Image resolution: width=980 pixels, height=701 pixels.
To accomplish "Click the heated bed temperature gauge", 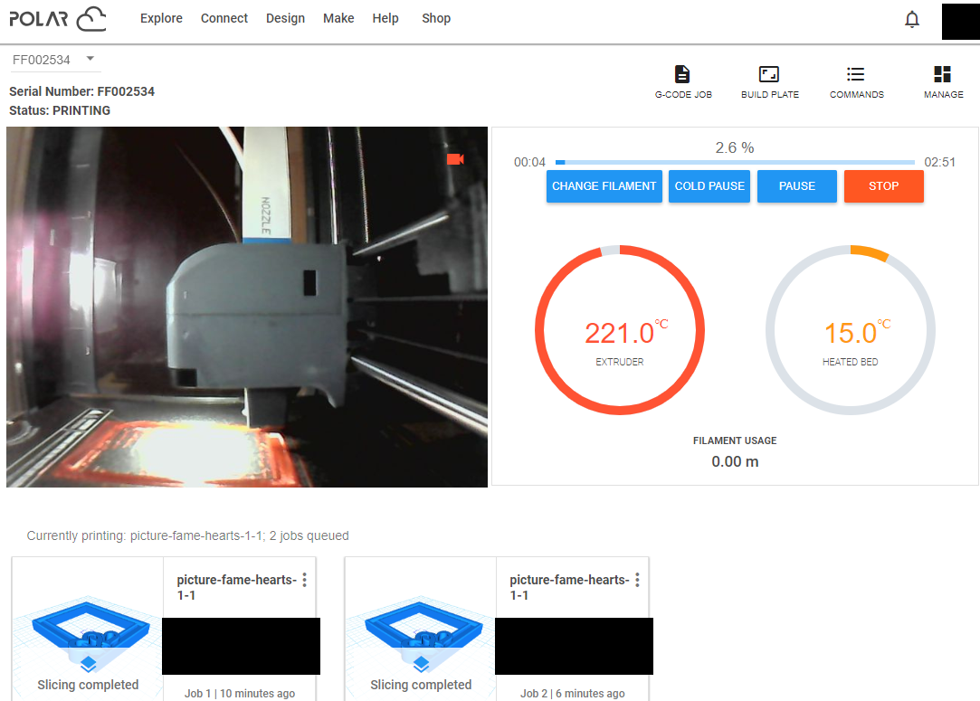I will click(851, 330).
